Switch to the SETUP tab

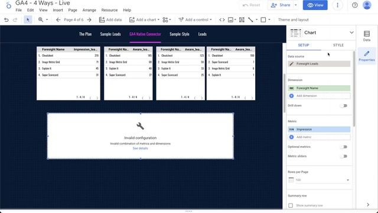click(x=304, y=46)
